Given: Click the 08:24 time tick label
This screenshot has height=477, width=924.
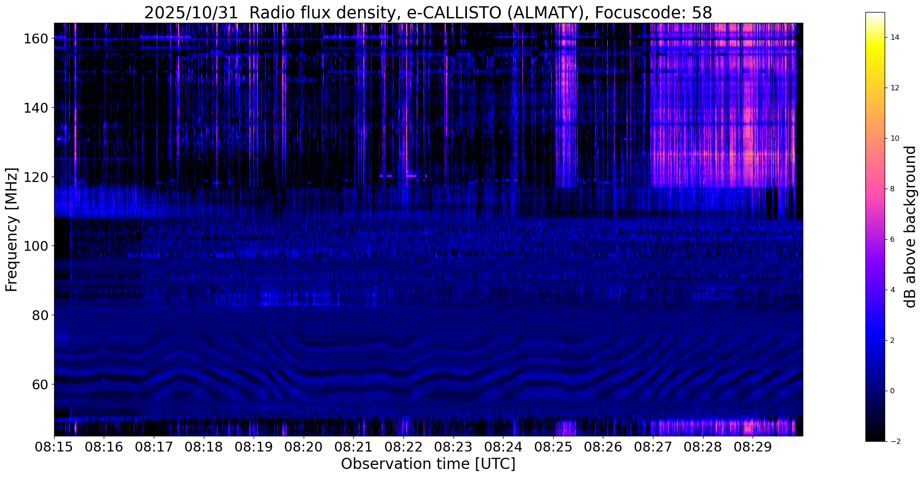Looking at the screenshot, I should [x=504, y=447].
